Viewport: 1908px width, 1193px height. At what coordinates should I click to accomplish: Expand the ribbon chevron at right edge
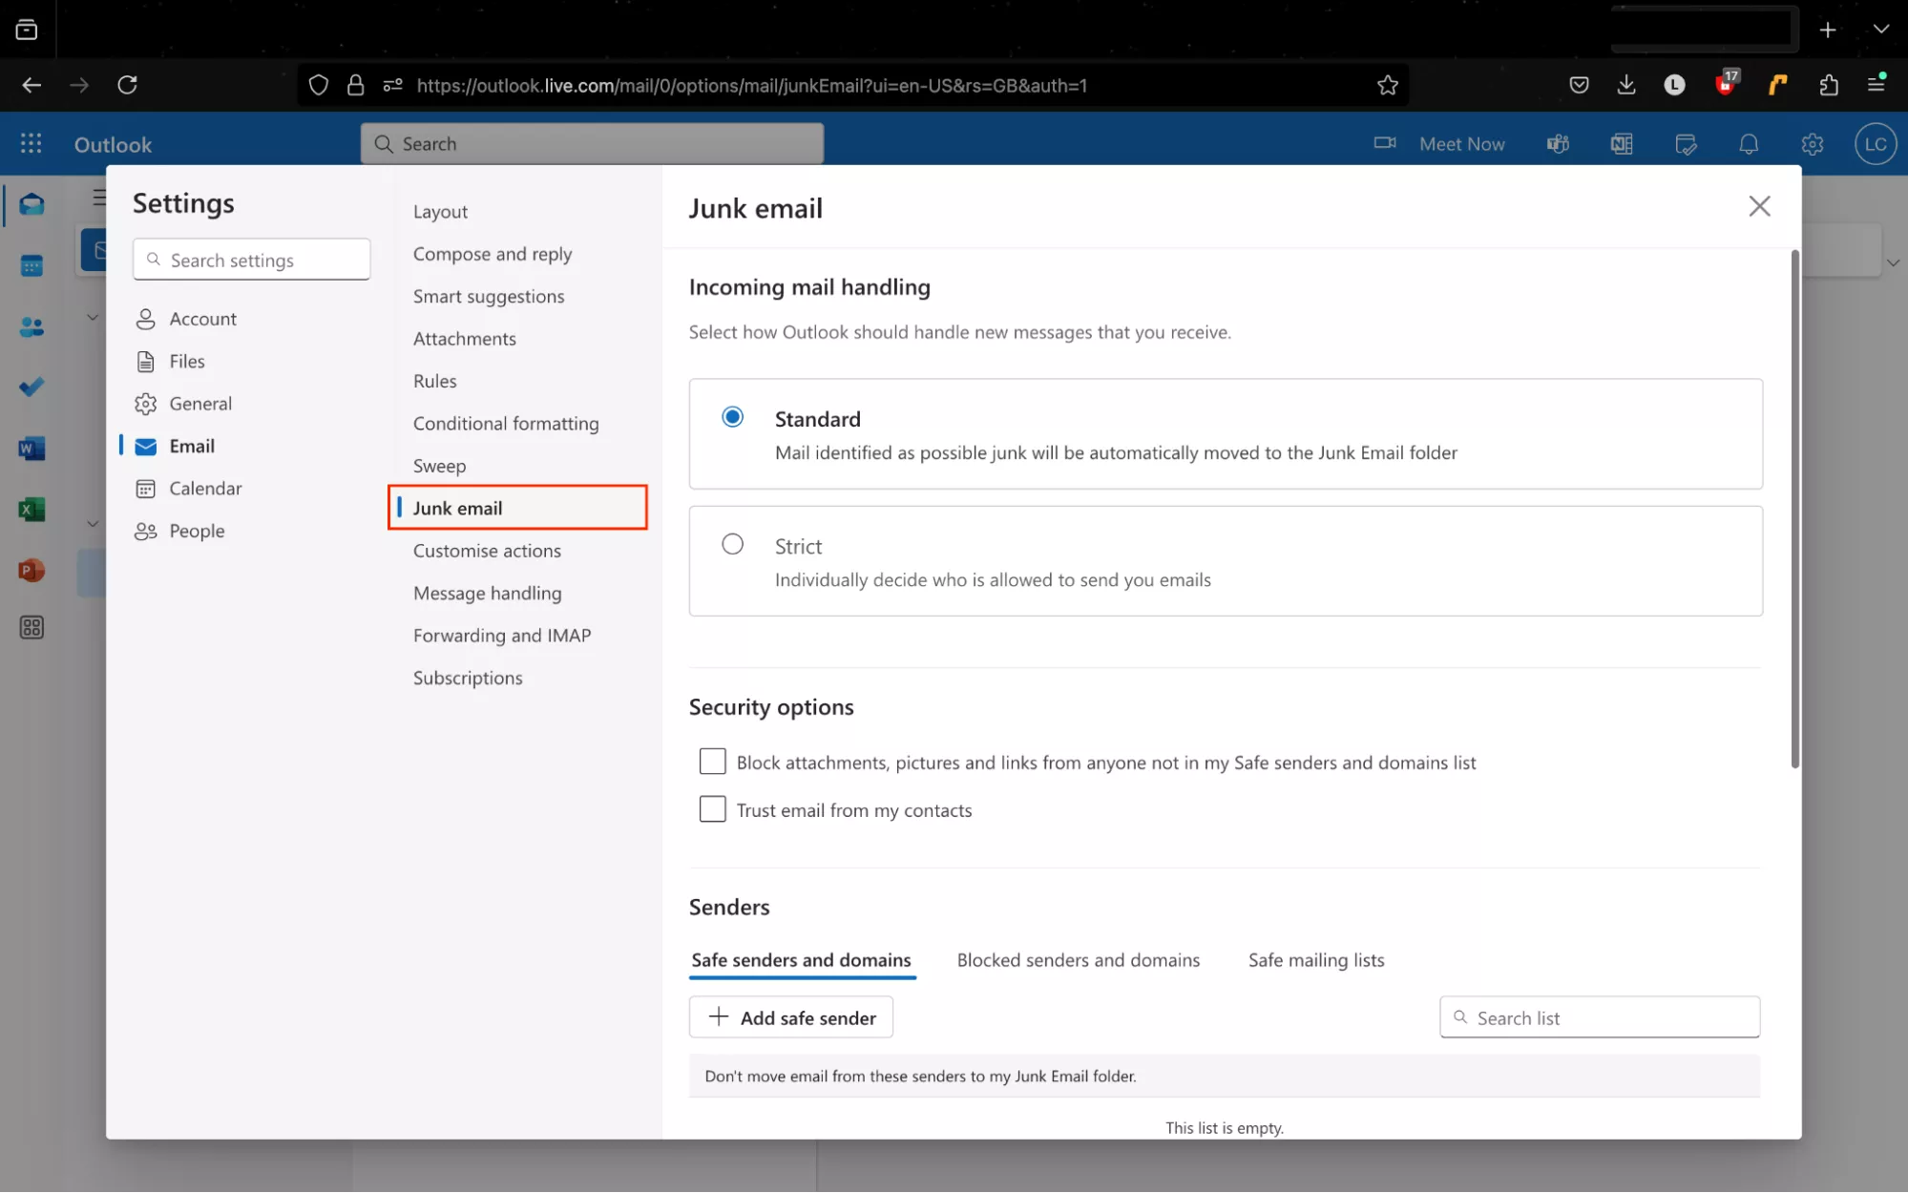click(x=1893, y=262)
